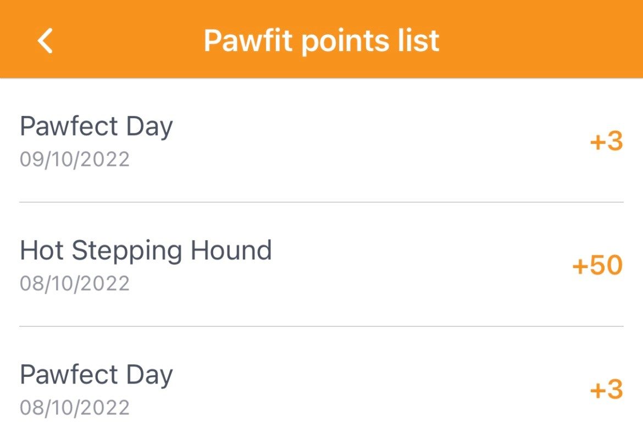Click the Pawfect Day label at the top

(96, 125)
